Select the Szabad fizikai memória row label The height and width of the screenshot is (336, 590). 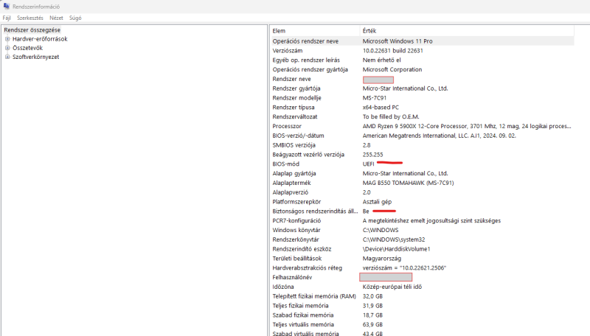click(x=303, y=315)
